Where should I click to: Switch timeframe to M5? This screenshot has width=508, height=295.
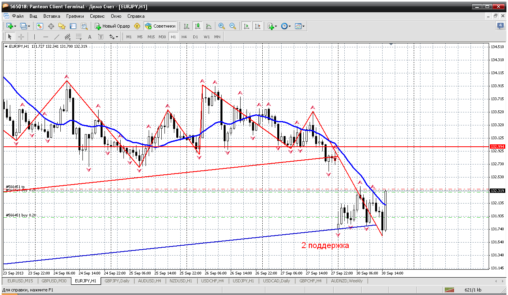click(x=140, y=37)
